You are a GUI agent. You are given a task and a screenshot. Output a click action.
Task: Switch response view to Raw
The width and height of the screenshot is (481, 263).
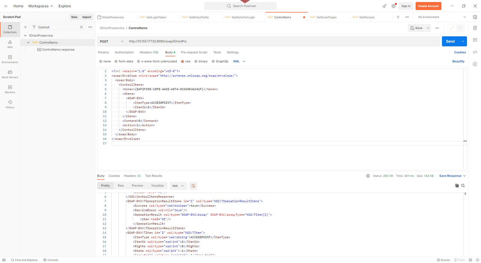(x=121, y=186)
